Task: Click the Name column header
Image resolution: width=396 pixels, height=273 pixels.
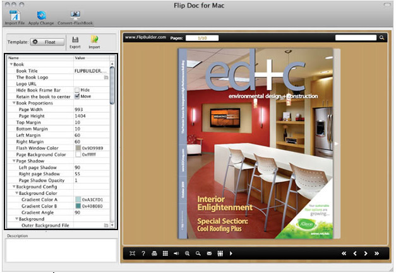Action: point(40,58)
